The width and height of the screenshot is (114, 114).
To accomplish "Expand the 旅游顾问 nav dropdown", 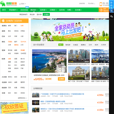I will [x=13, y=10].
